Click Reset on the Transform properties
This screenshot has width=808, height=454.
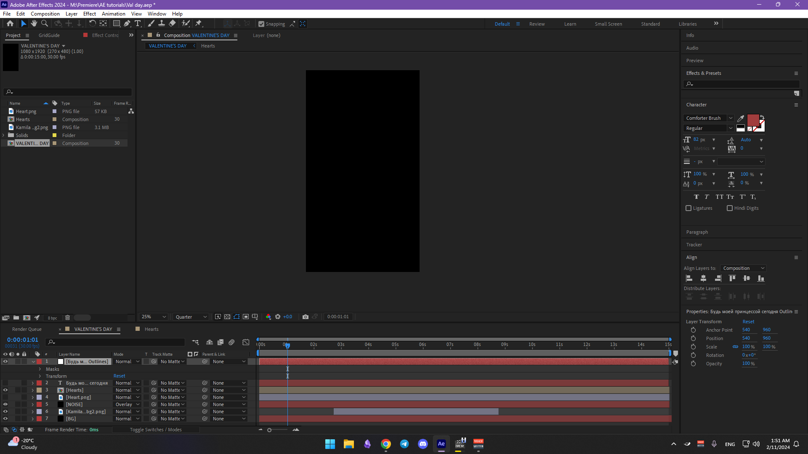tap(119, 375)
